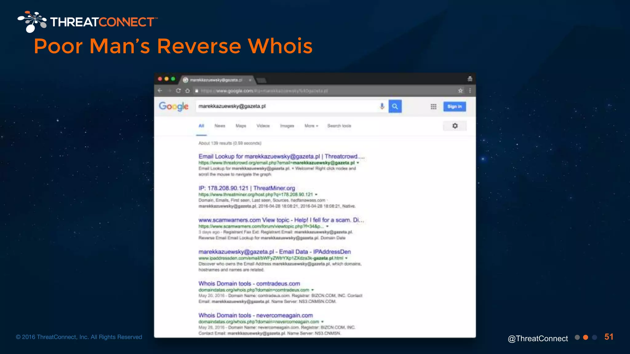Screen dimensions: 630x354
Task: Reload the page with refresh icon
Action: coord(178,91)
